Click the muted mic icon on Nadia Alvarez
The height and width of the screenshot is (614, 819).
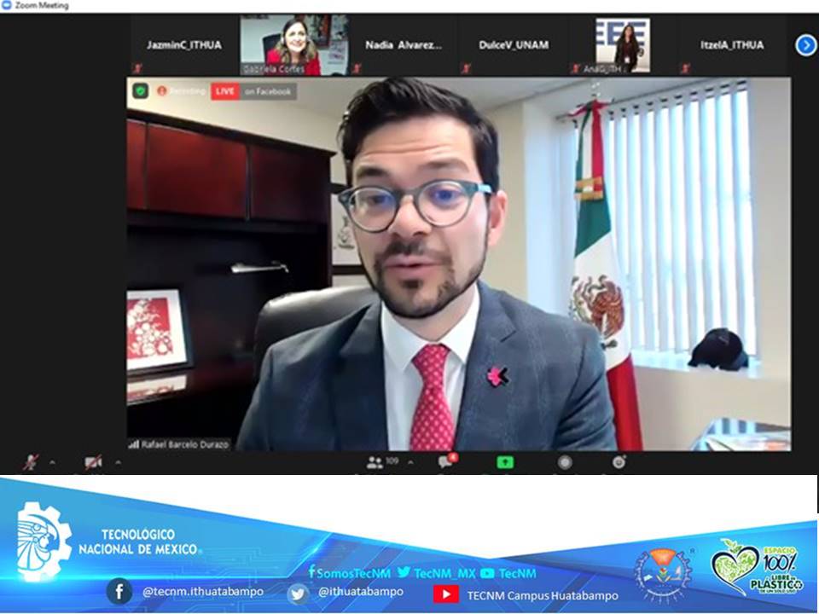pos(357,68)
